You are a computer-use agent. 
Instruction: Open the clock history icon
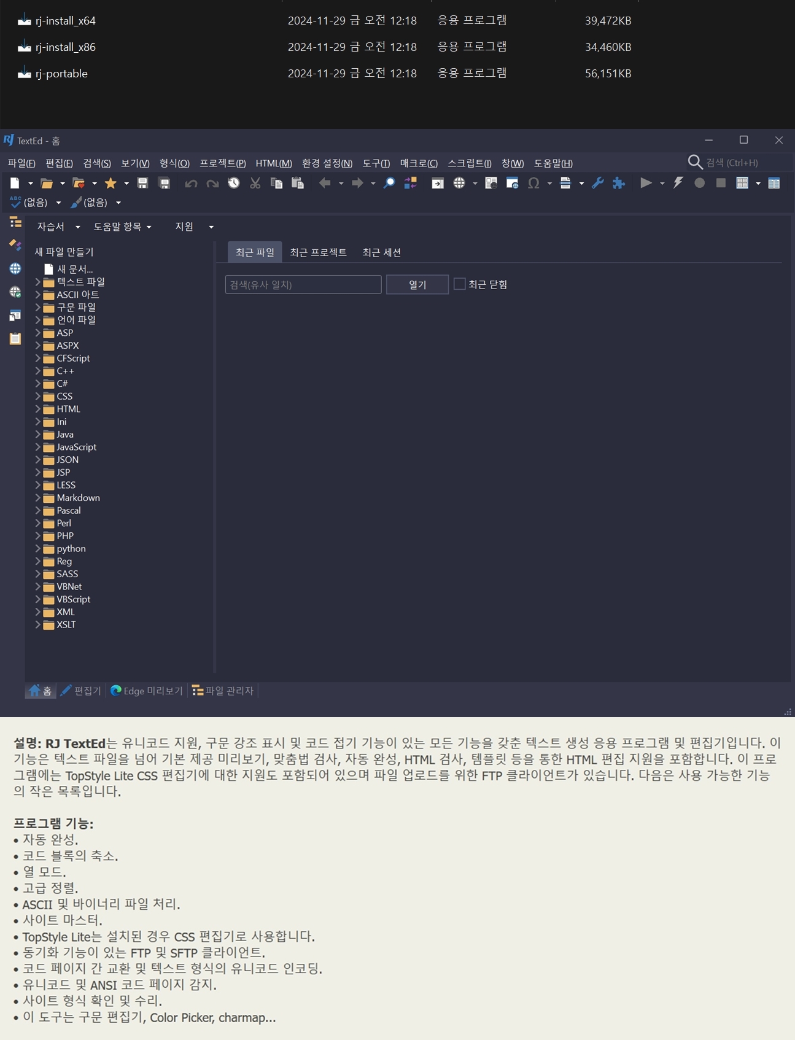click(234, 183)
